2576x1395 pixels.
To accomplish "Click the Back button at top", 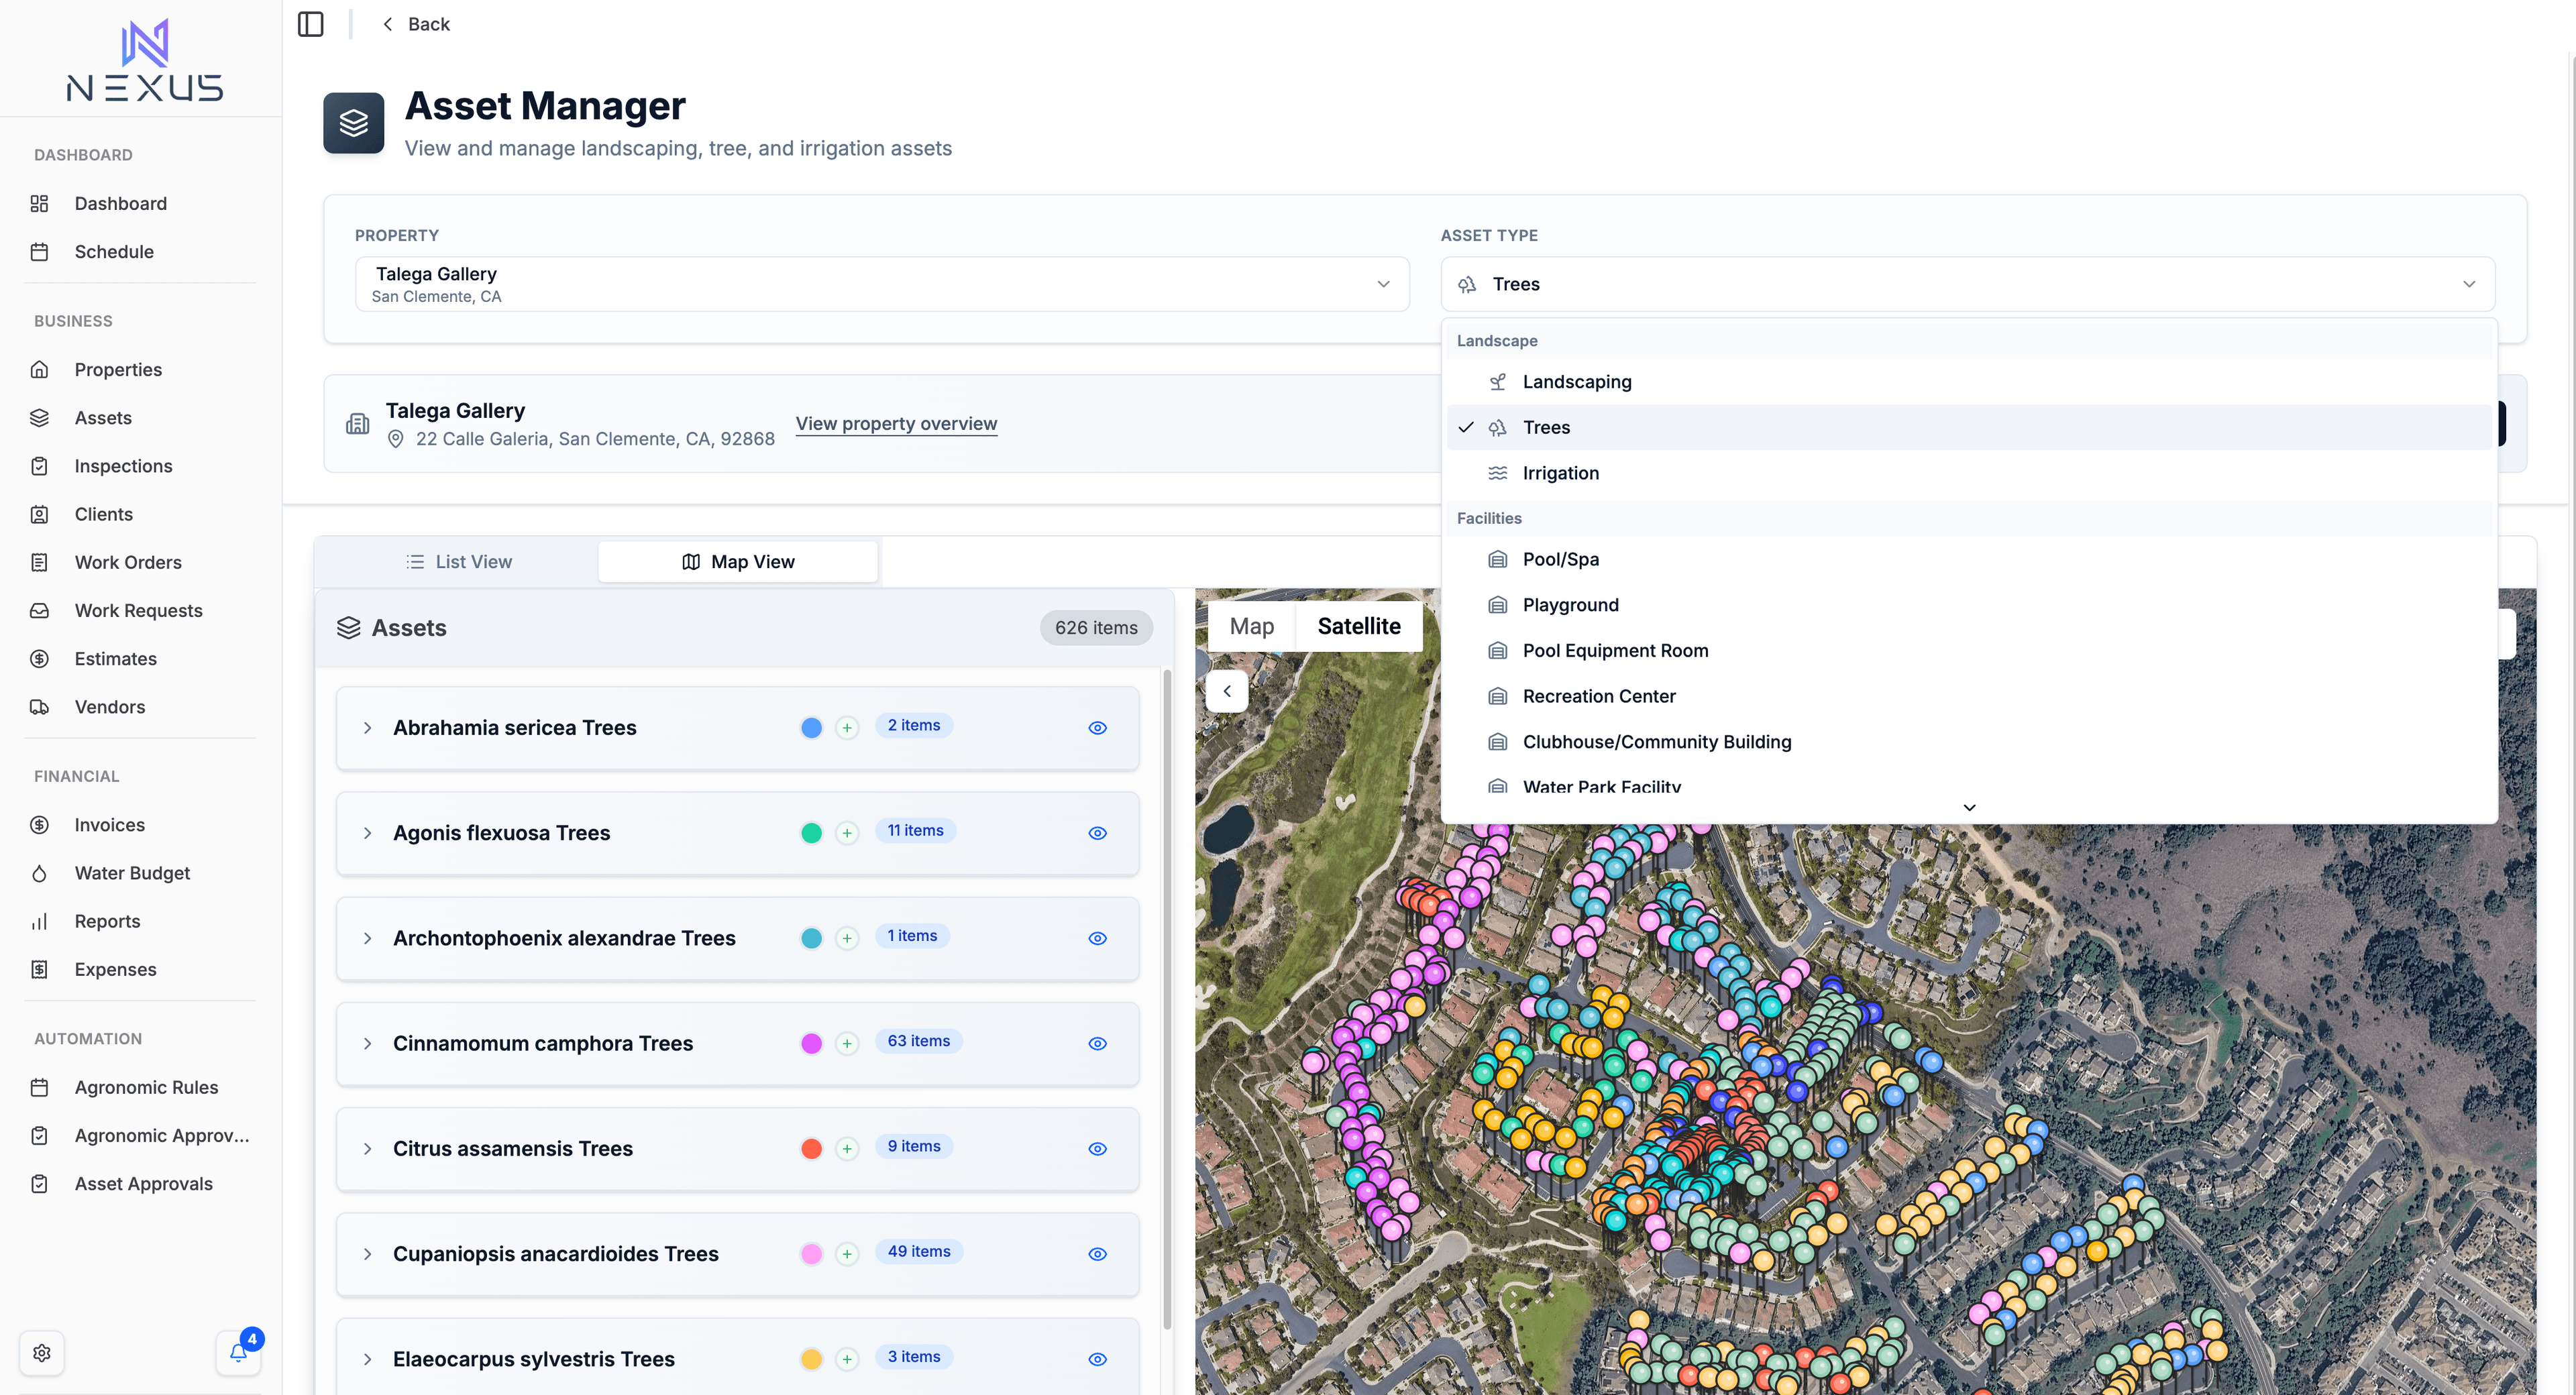I will (416, 24).
